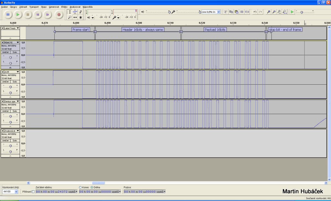
Task: Open the Efekty menu
Action: [64, 7]
